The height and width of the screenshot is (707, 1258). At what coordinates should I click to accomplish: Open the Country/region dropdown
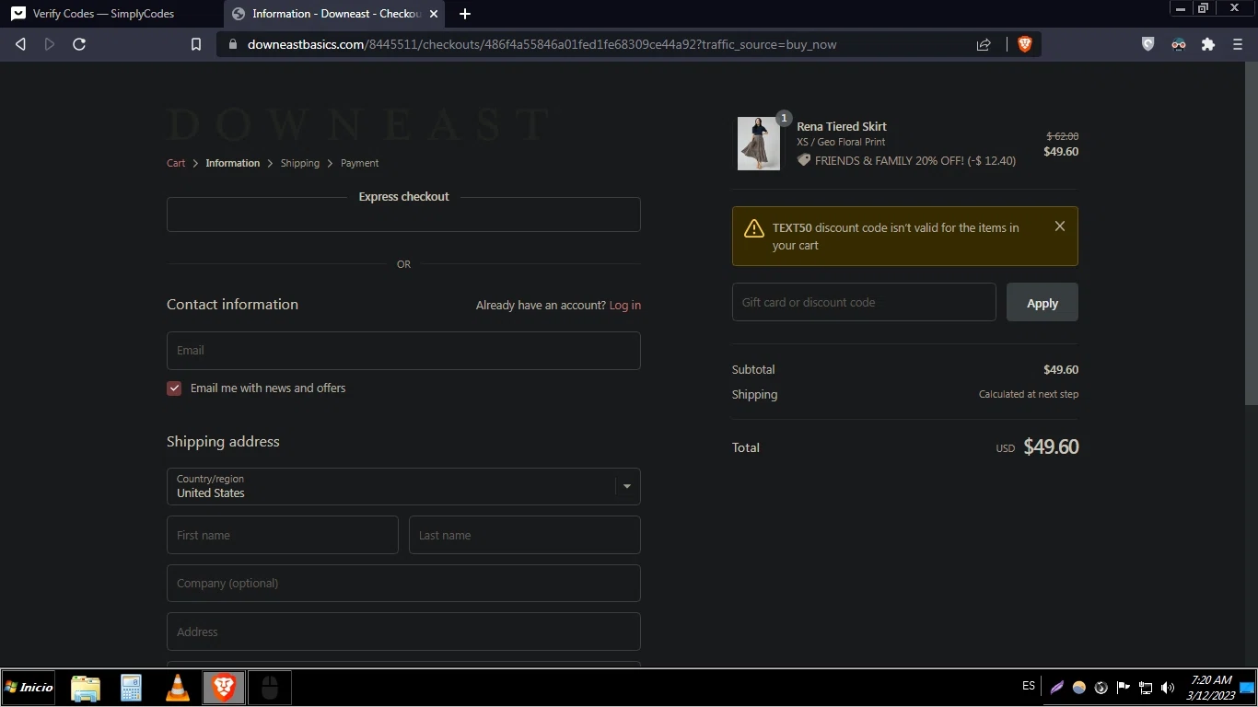click(403, 486)
